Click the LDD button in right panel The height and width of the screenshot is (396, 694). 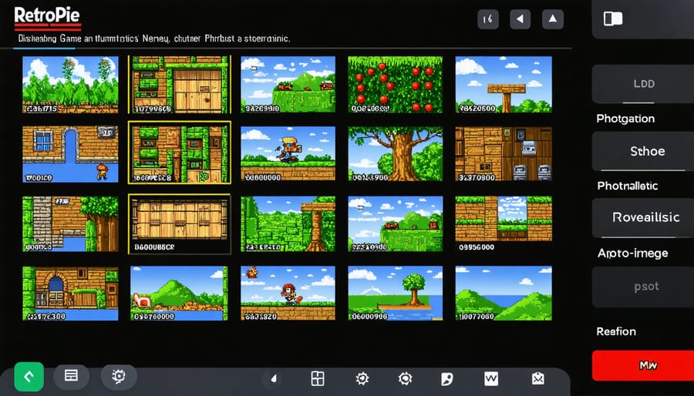642,84
